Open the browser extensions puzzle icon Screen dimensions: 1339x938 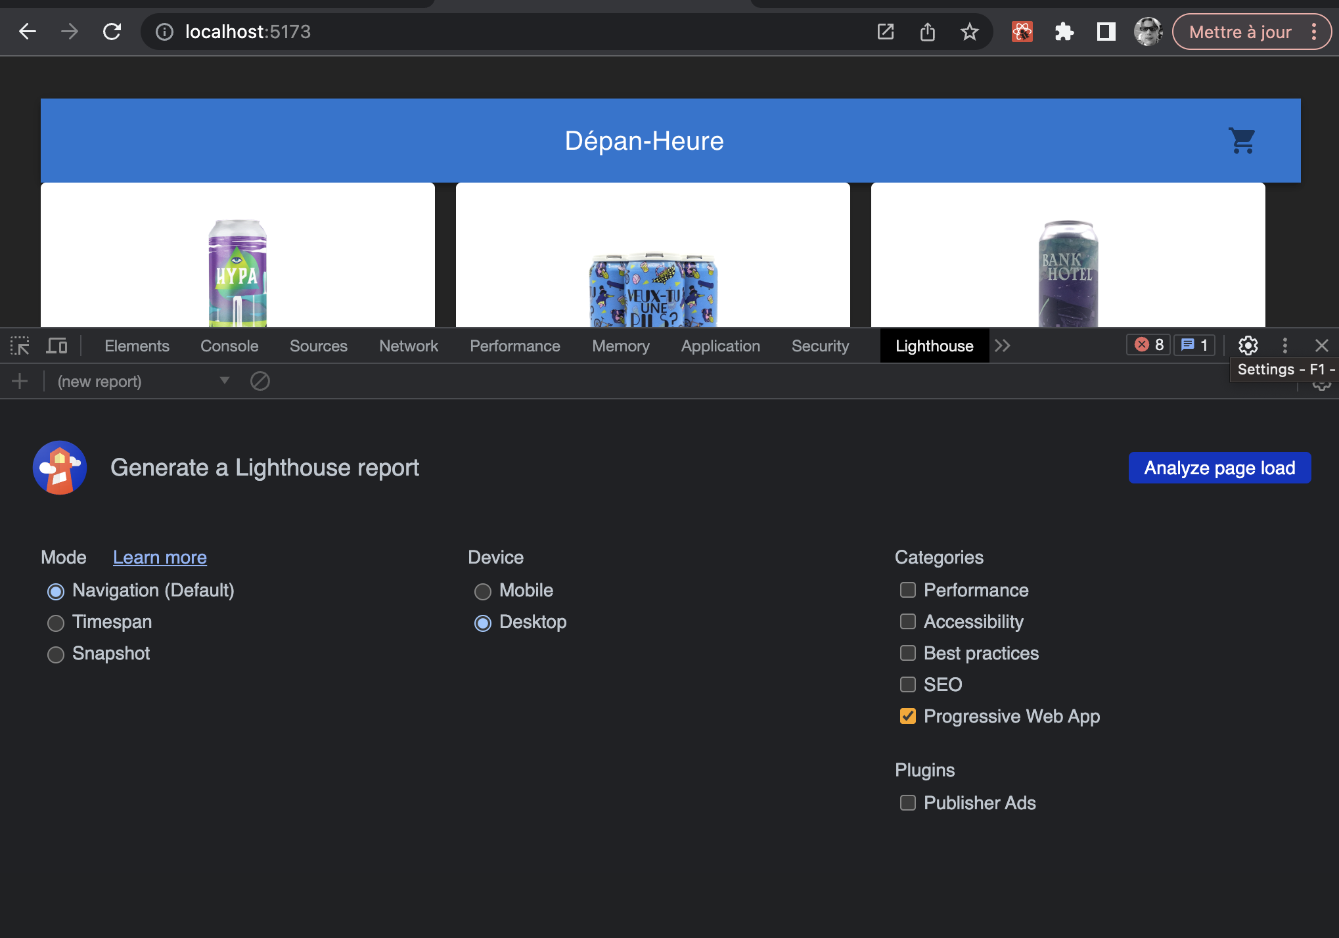coord(1064,32)
